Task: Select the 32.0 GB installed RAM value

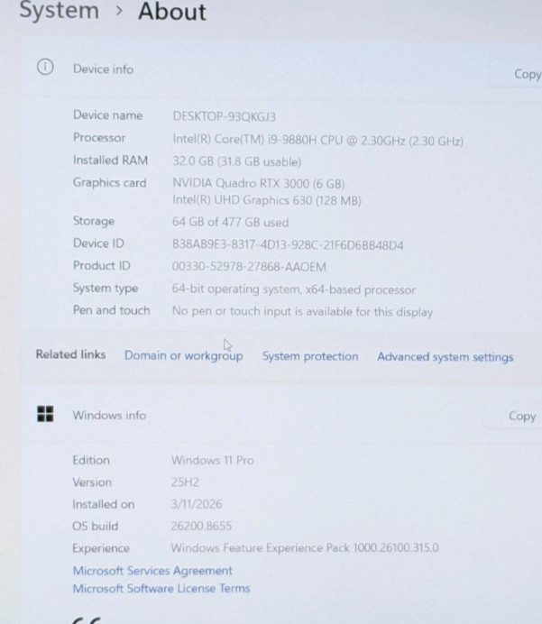Action: point(237,161)
